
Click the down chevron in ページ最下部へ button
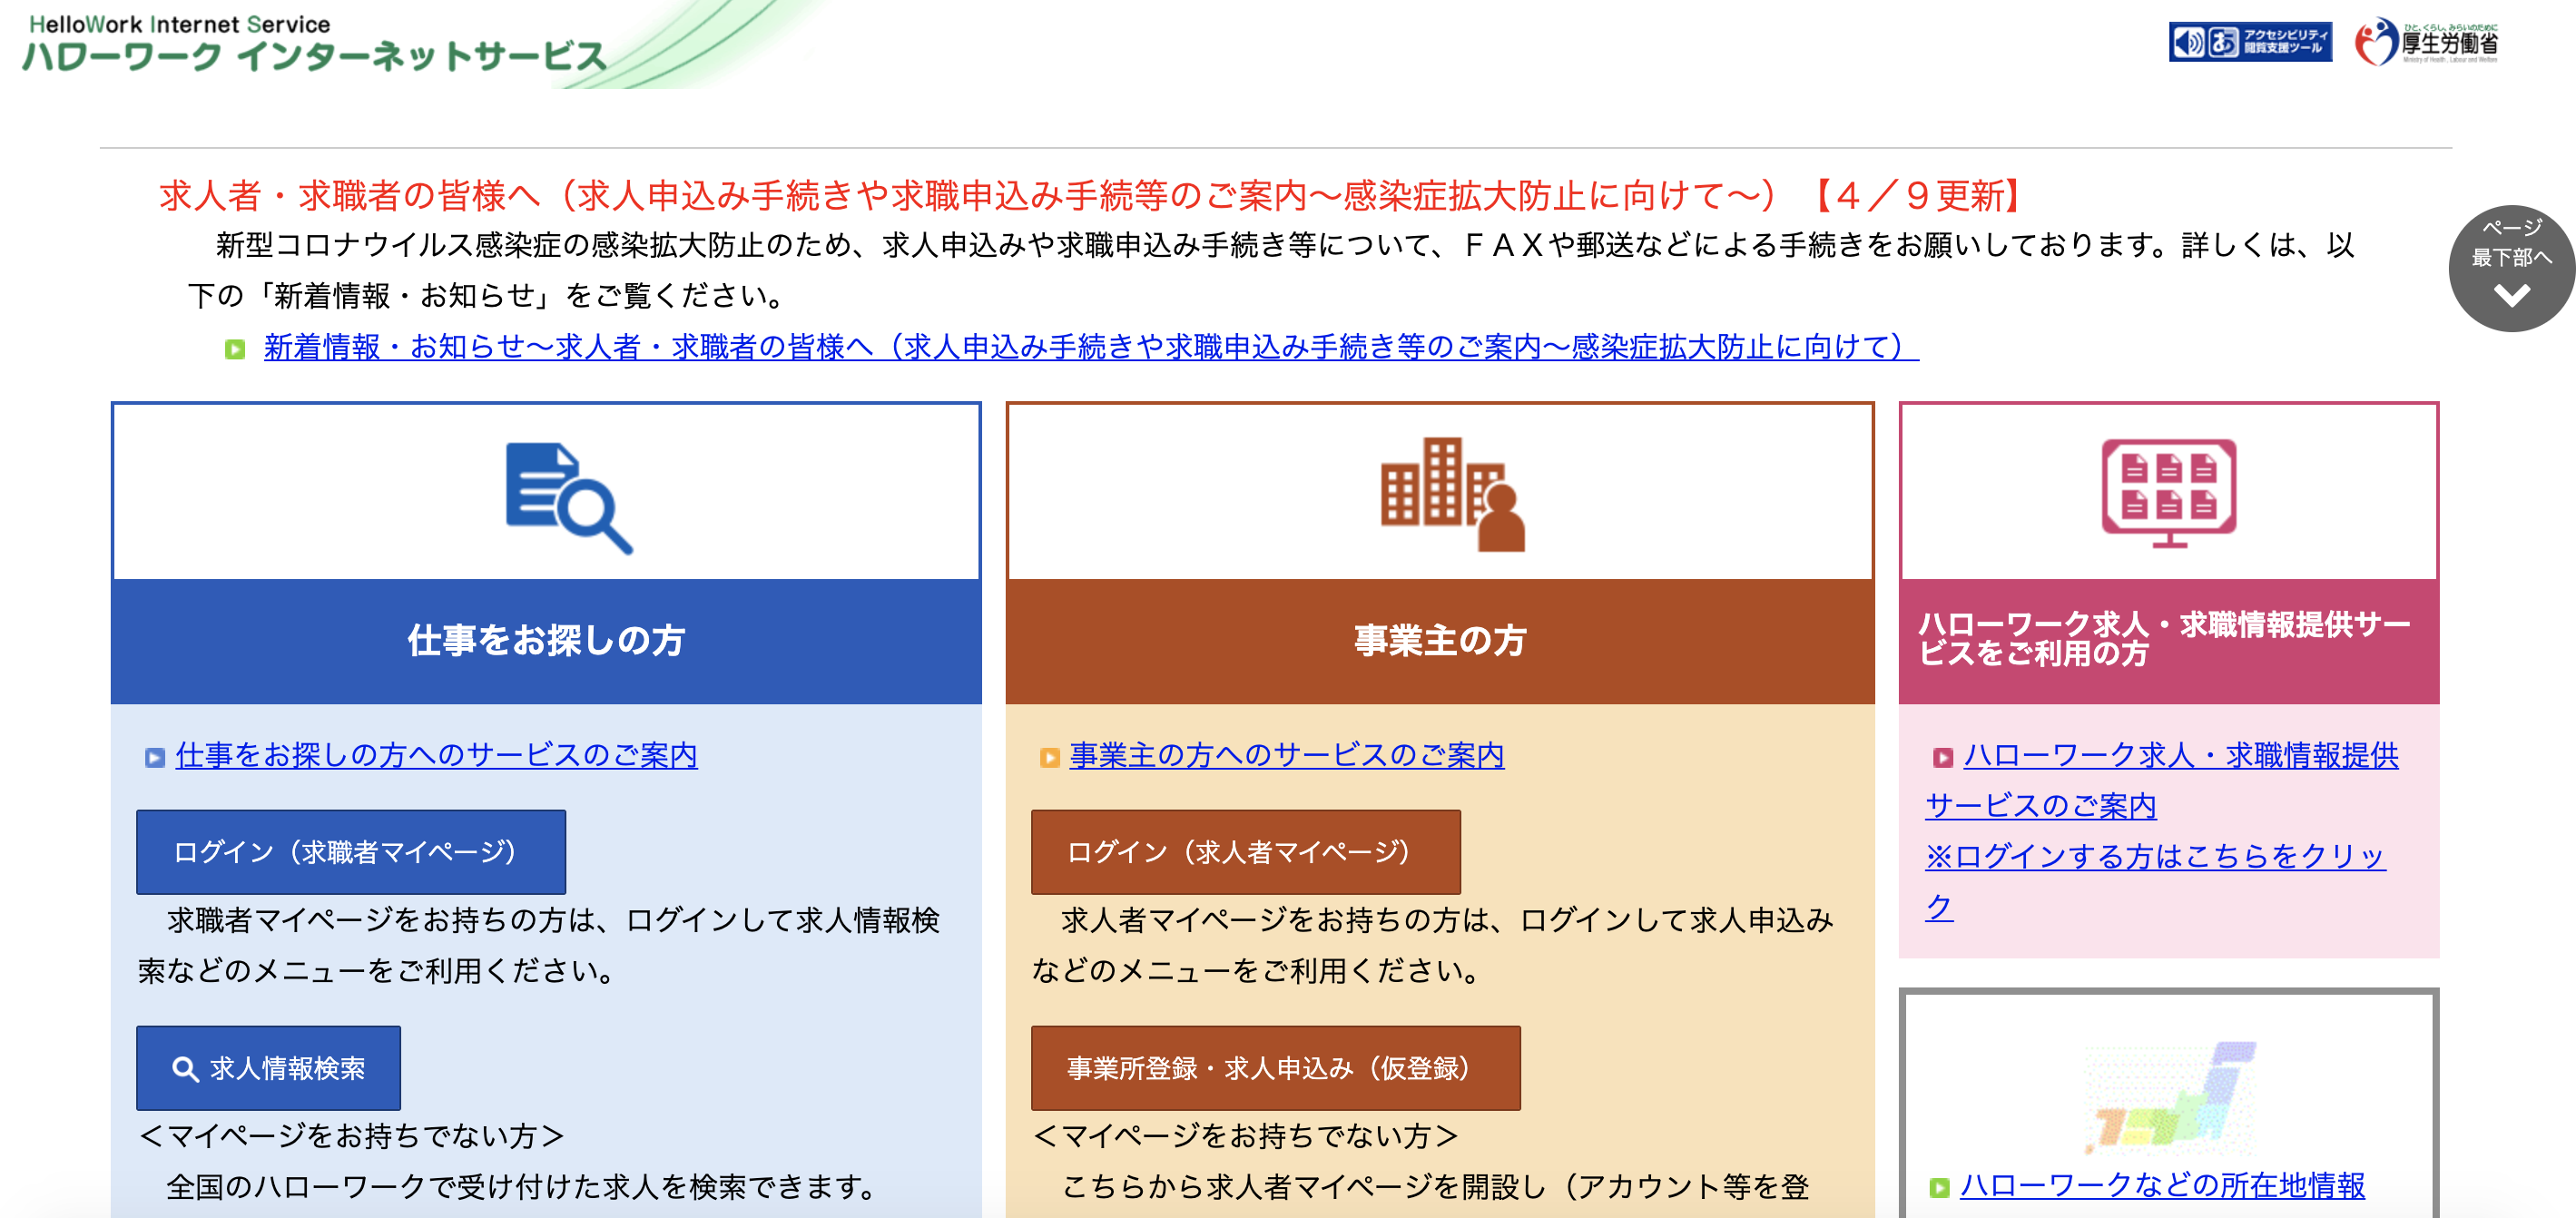2511,295
